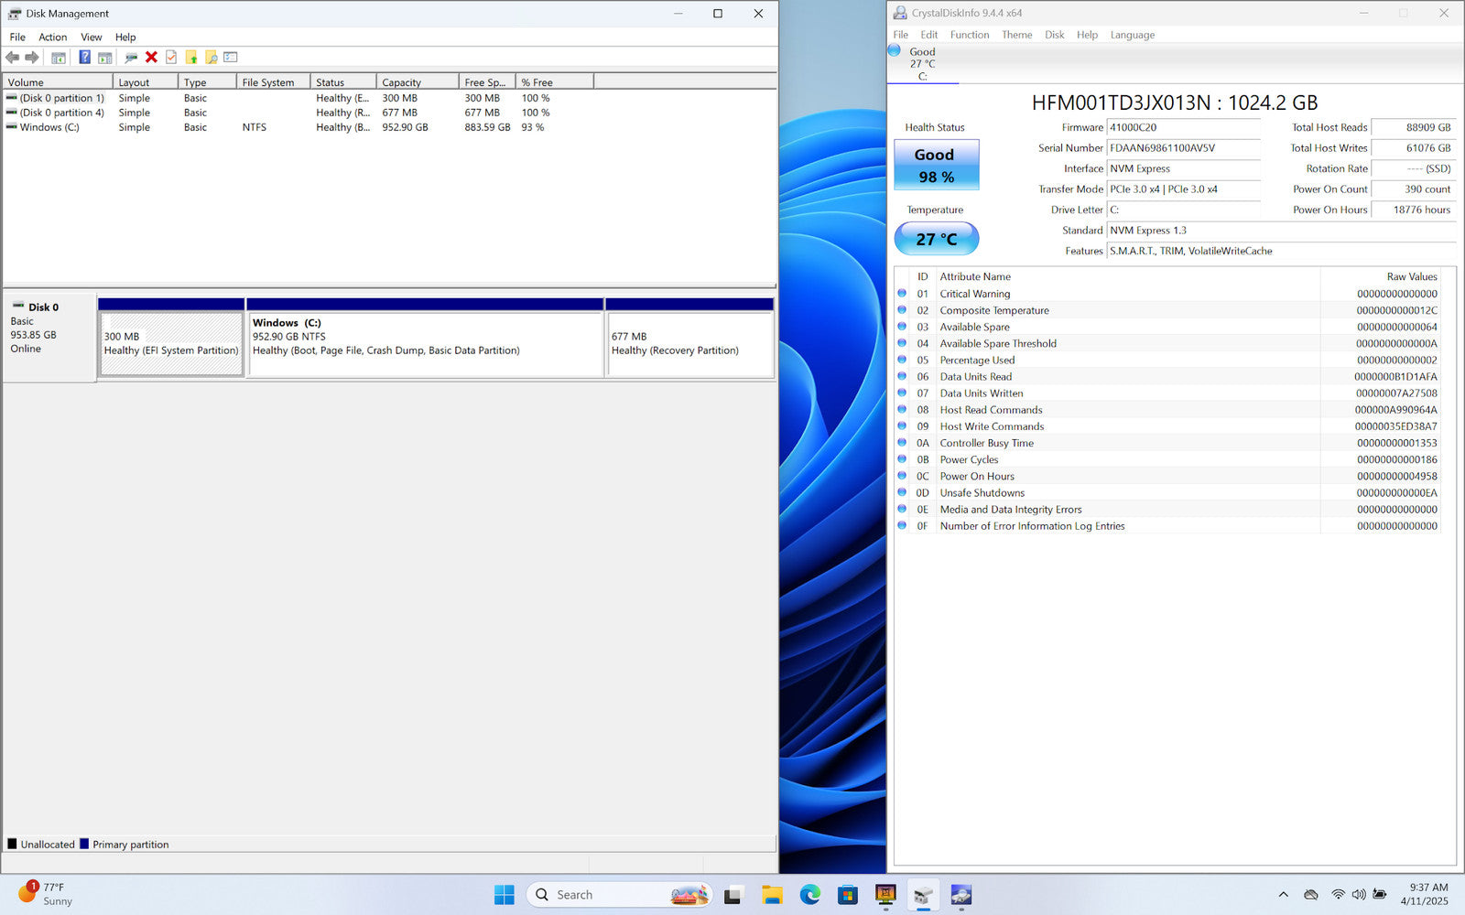This screenshot has height=915, width=1465.
Task: Open the Theme menu in CrystalDiskInfo
Action: [1016, 35]
